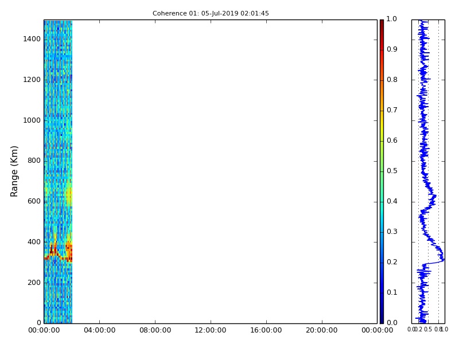459x344 pixels.
Task: Click the 1200 range tick label
Action: point(32,80)
